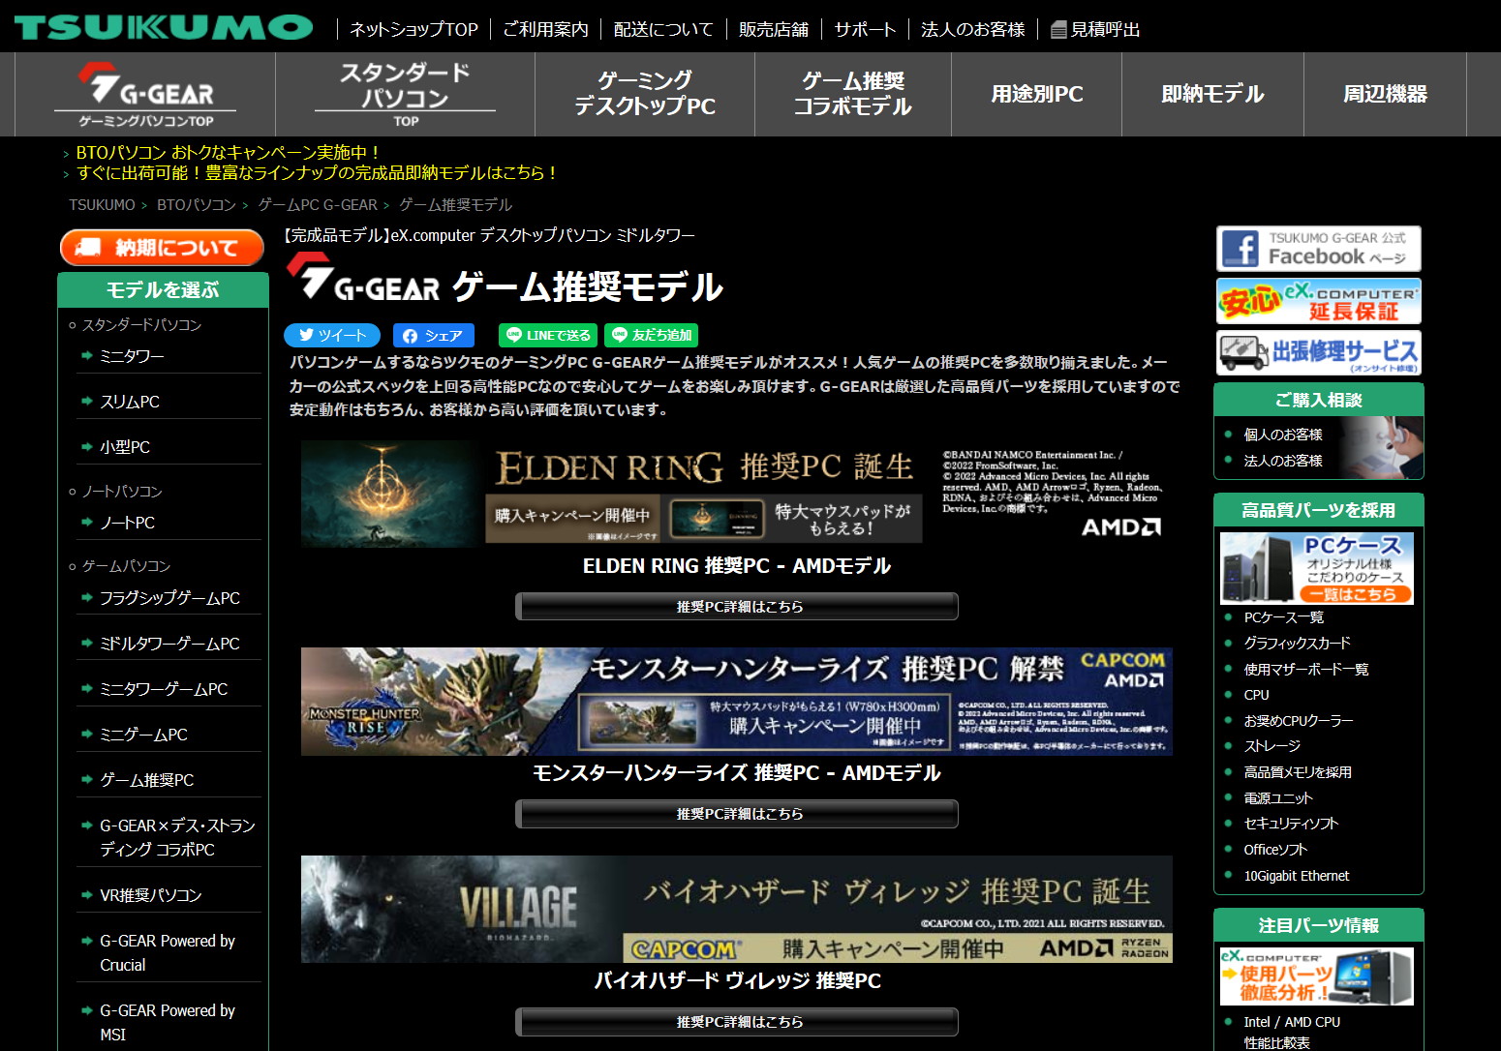
Task: Click 推奨PC詳細はこちら under モンスターハンターライズ
Action: pyautogui.click(x=737, y=814)
